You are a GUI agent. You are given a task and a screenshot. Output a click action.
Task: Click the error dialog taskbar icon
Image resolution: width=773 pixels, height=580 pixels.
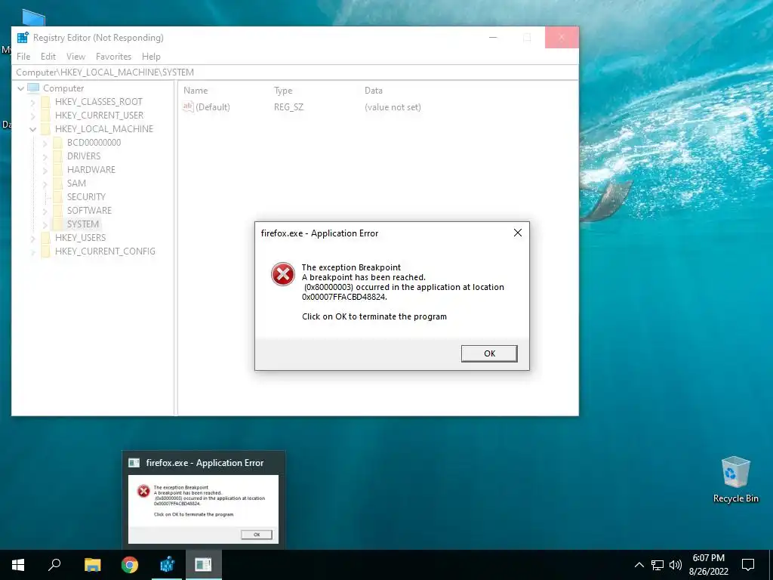coord(203,565)
